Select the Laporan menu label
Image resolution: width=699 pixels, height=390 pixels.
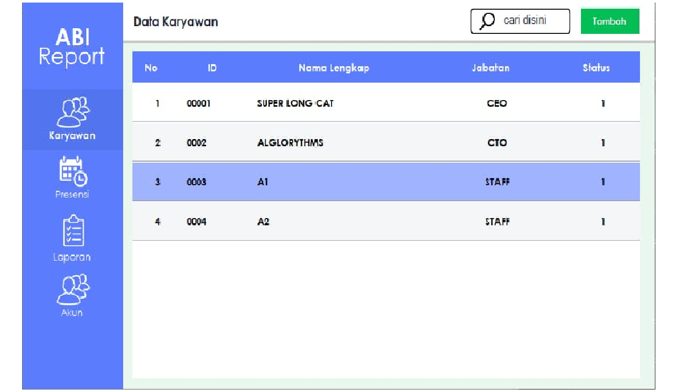72,257
